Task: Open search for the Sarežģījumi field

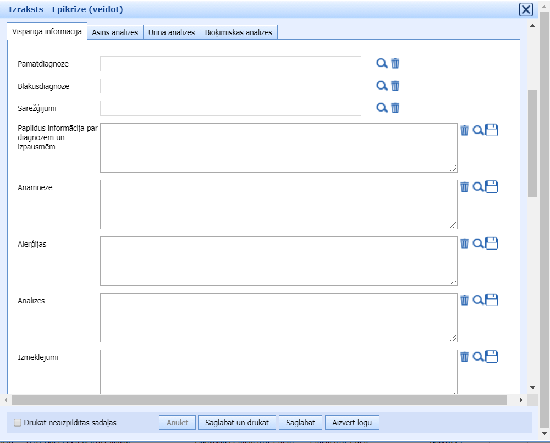Action: click(x=382, y=108)
